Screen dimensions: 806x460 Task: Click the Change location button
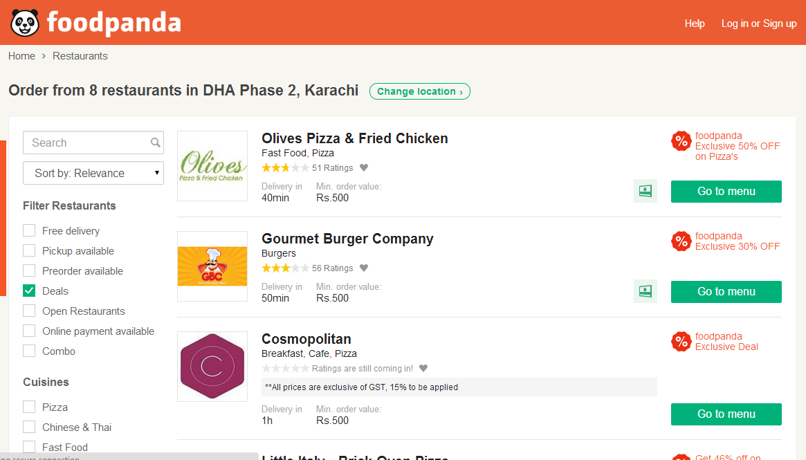coord(419,91)
